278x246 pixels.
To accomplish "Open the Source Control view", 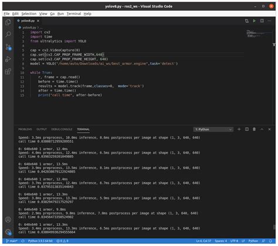I will tap(8, 47).
